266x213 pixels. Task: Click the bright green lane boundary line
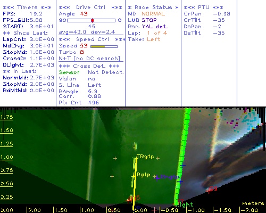(182, 156)
